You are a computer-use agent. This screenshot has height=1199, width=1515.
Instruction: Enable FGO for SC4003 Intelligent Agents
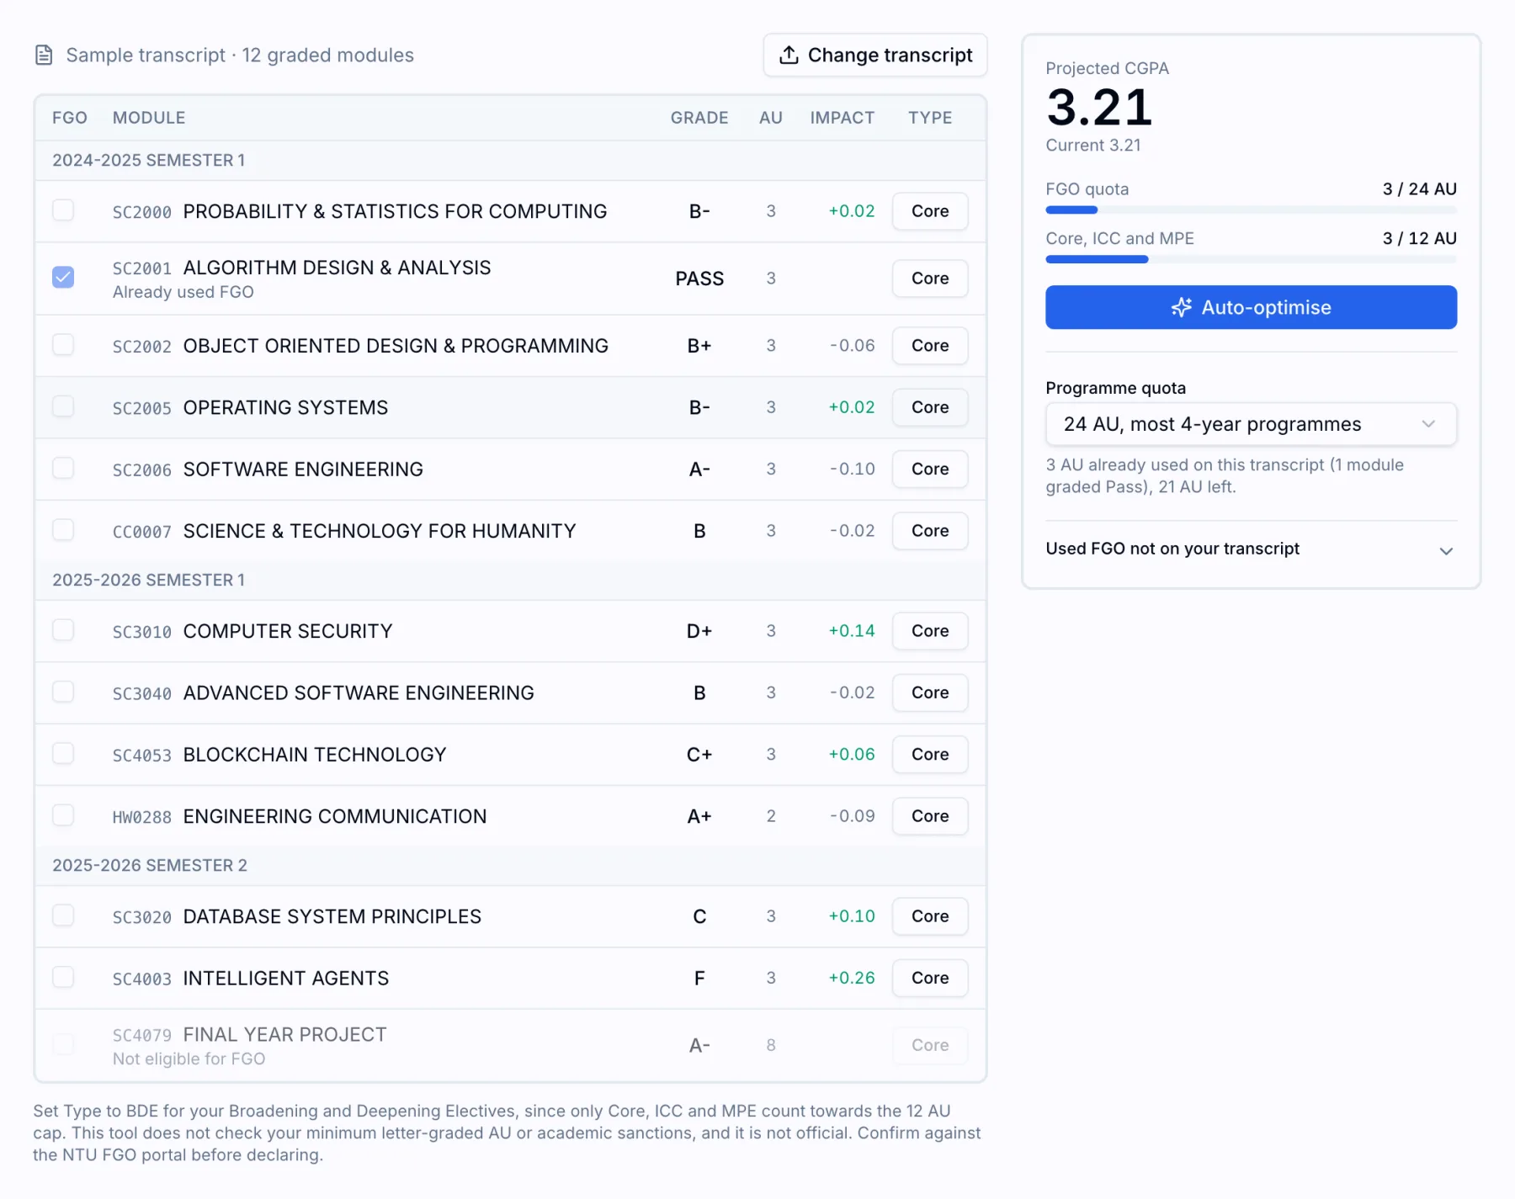(63, 976)
